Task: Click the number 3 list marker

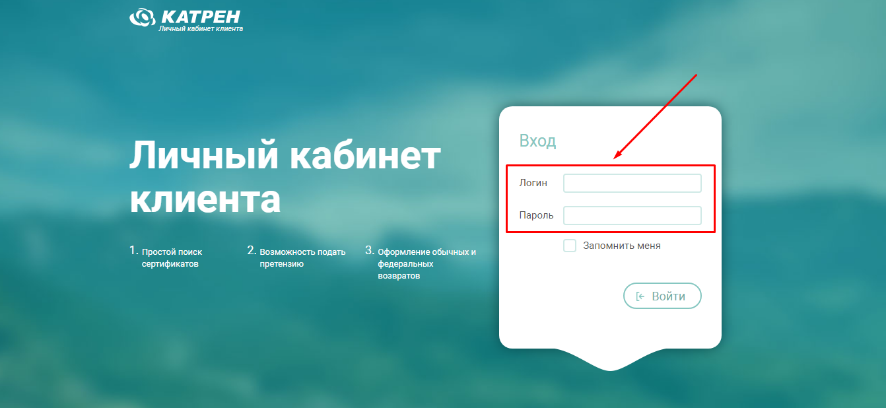Action: (x=370, y=251)
